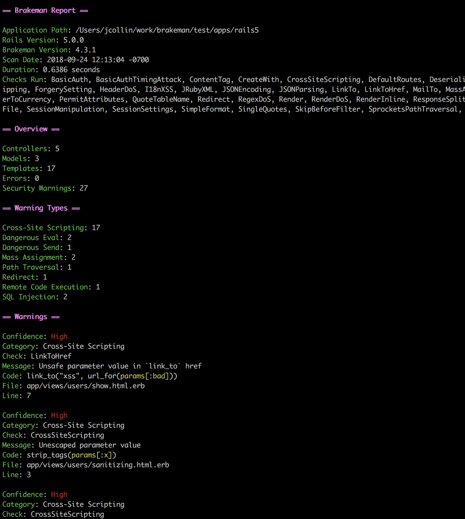Open the sanitizing.html.erb file path
The height and width of the screenshot is (519, 465).
pos(98,465)
